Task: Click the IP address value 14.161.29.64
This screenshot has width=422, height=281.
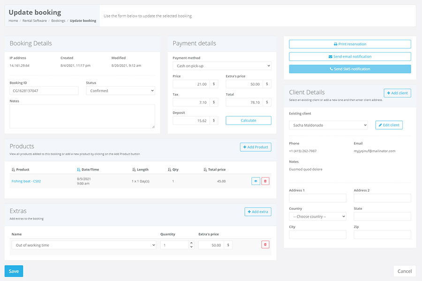Action: point(19,66)
